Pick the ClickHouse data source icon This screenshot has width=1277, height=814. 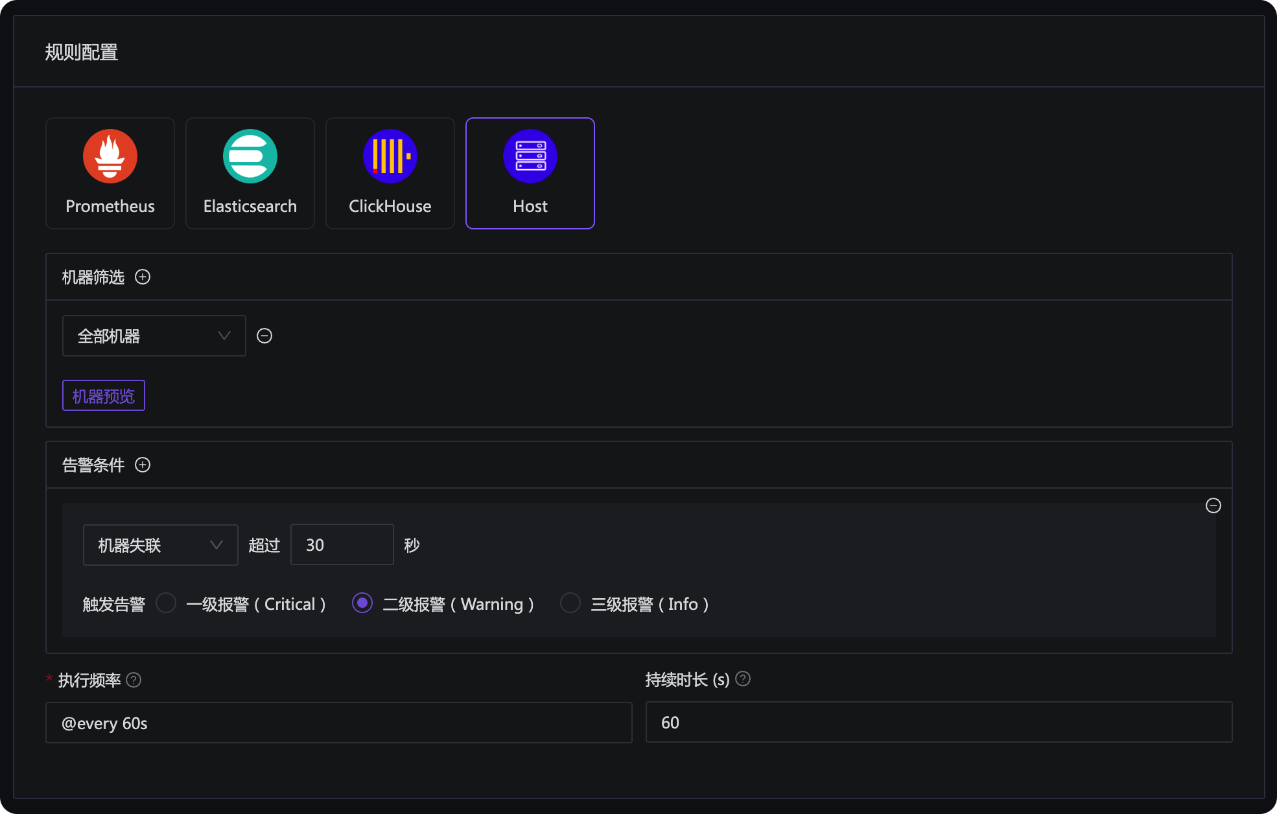tap(390, 156)
